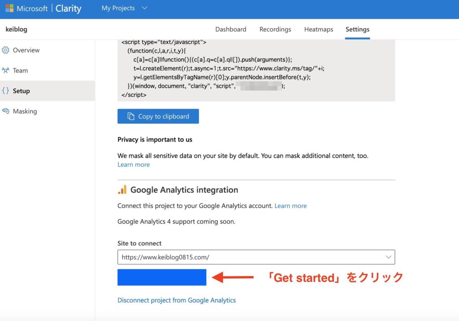Screen dimensions: 459x321
Task: Select Setup in the settings sidebar
Action: point(48,91)
